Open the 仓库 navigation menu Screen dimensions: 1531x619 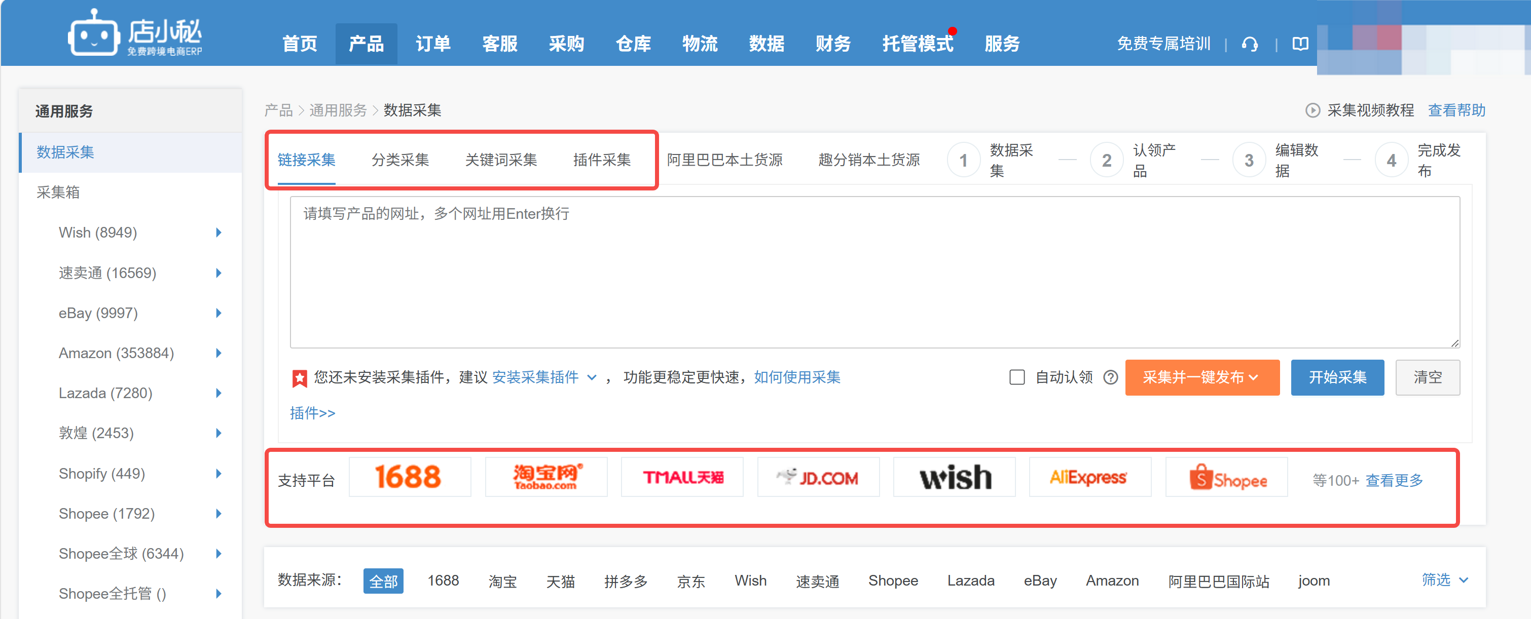(633, 44)
